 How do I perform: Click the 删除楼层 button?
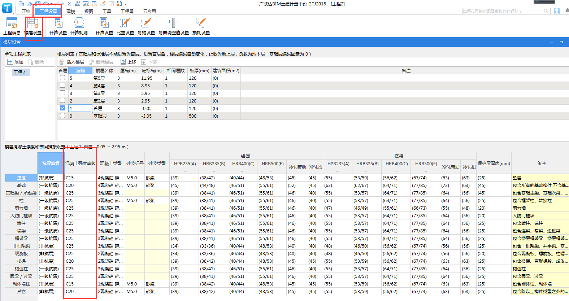[x=101, y=62]
